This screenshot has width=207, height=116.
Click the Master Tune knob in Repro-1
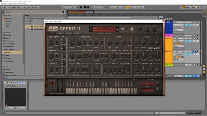click(147, 30)
